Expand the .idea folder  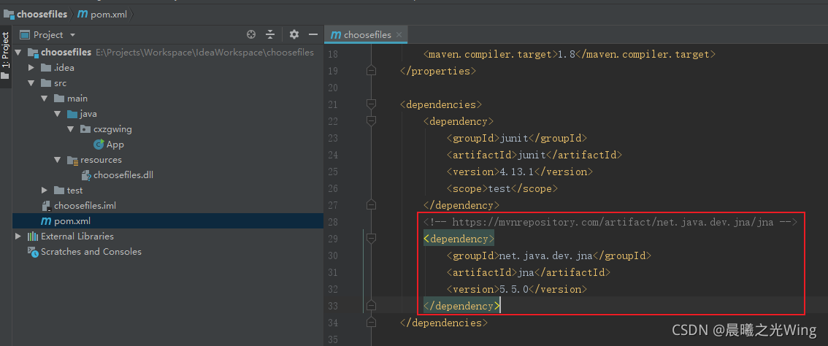click(x=31, y=68)
